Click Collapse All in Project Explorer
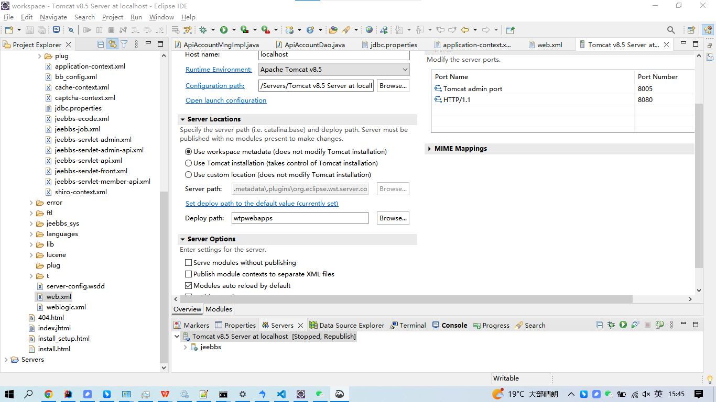The width and height of the screenshot is (716, 402). tap(101, 44)
